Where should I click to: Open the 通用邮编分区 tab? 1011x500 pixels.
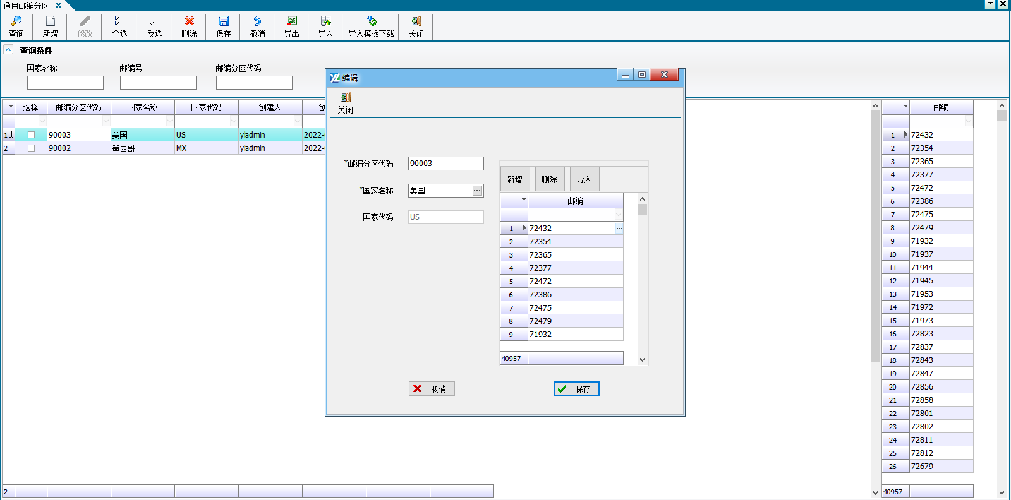26,6
